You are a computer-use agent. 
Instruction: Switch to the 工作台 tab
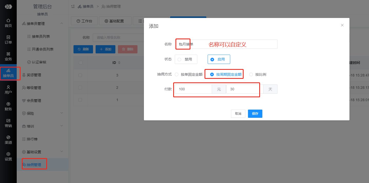pyautogui.click(x=84, y=21)
